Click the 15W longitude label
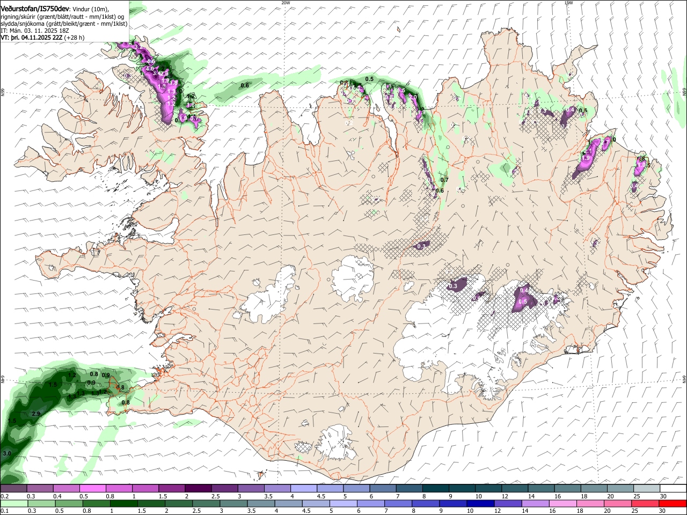 [x=568, y=3]
